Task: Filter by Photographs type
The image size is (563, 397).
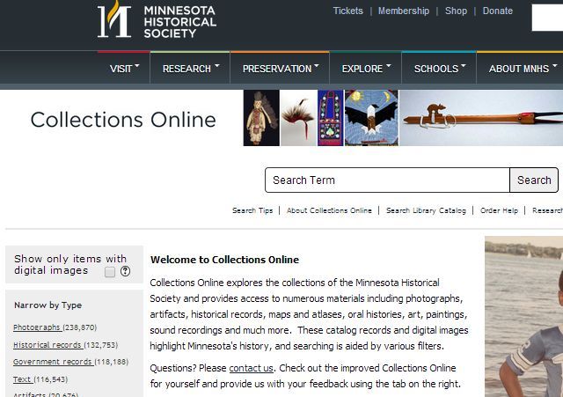Action: click(37, 327)
